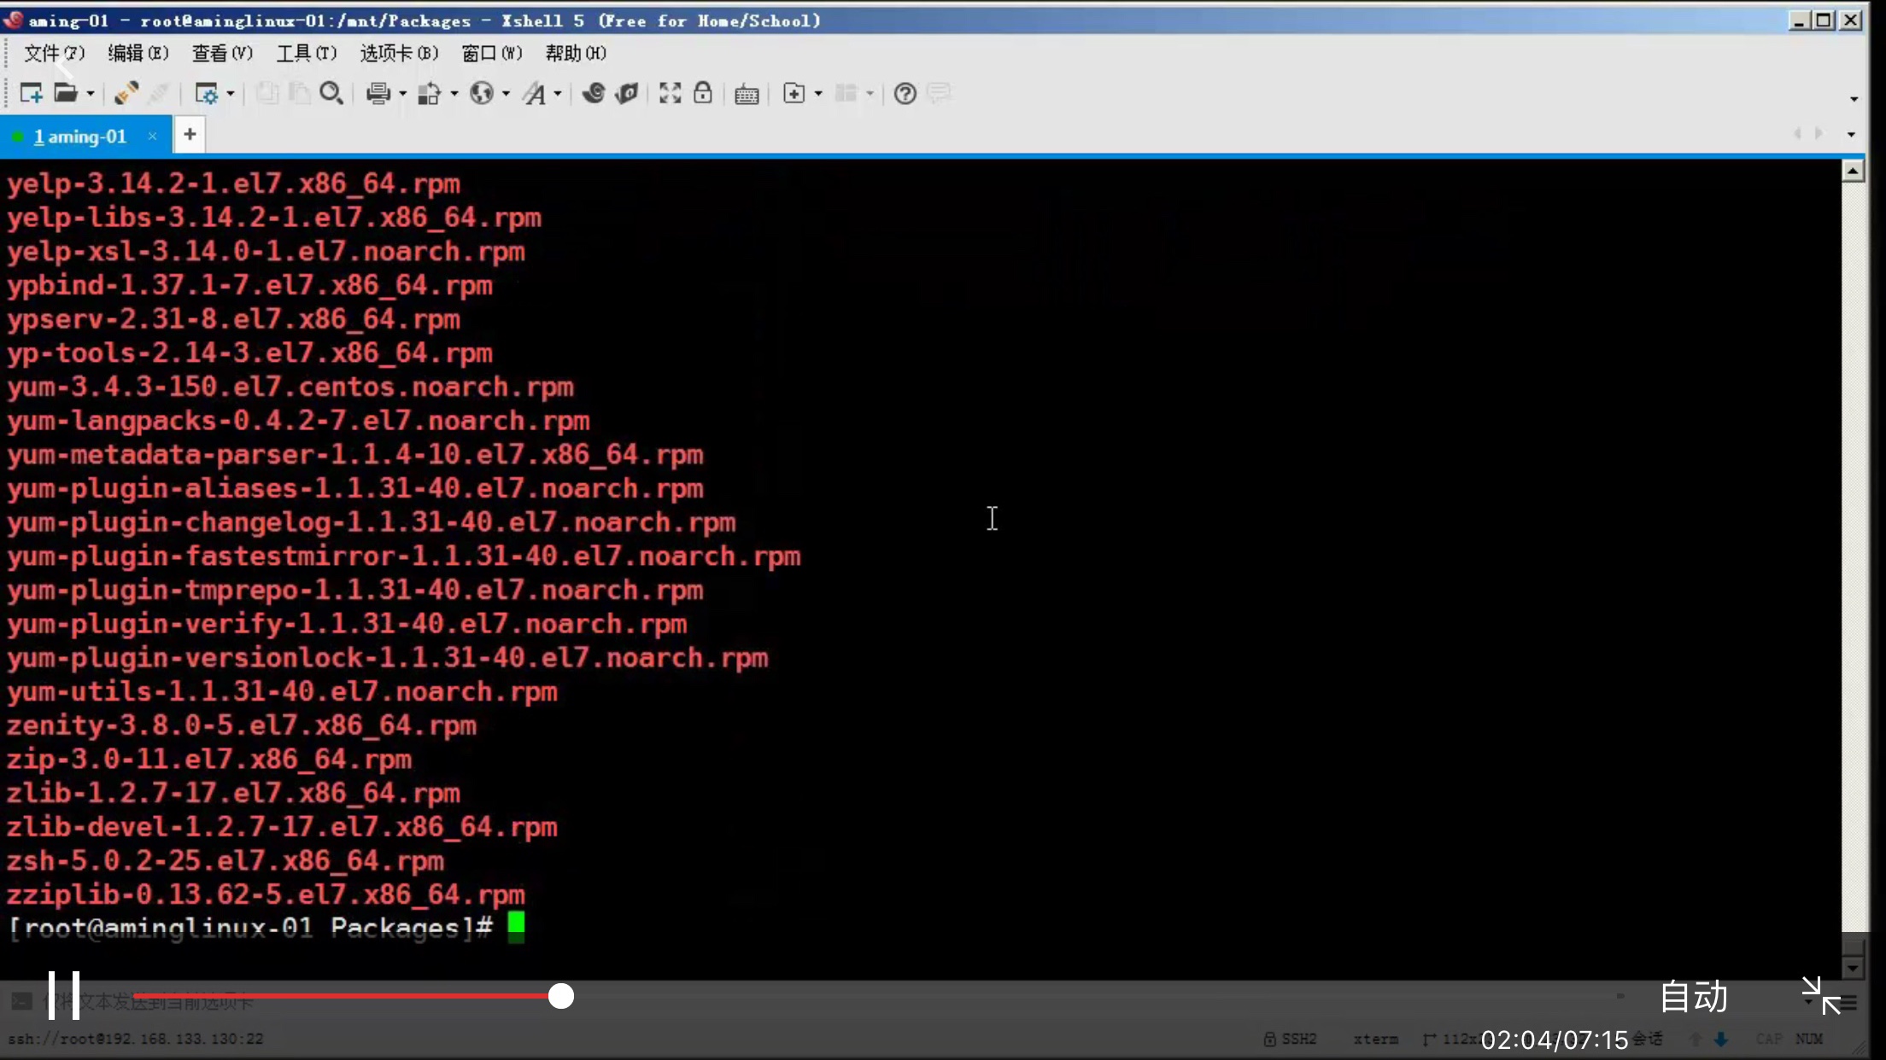This screenshot has height=1060, width=1886.
Task: Click the color scheme icon
Action: point(430,93)
